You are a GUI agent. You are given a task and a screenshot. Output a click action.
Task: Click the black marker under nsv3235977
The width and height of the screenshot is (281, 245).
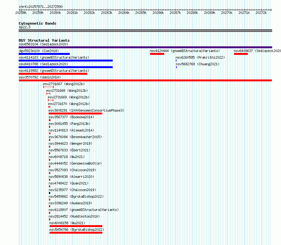[50, 193]
